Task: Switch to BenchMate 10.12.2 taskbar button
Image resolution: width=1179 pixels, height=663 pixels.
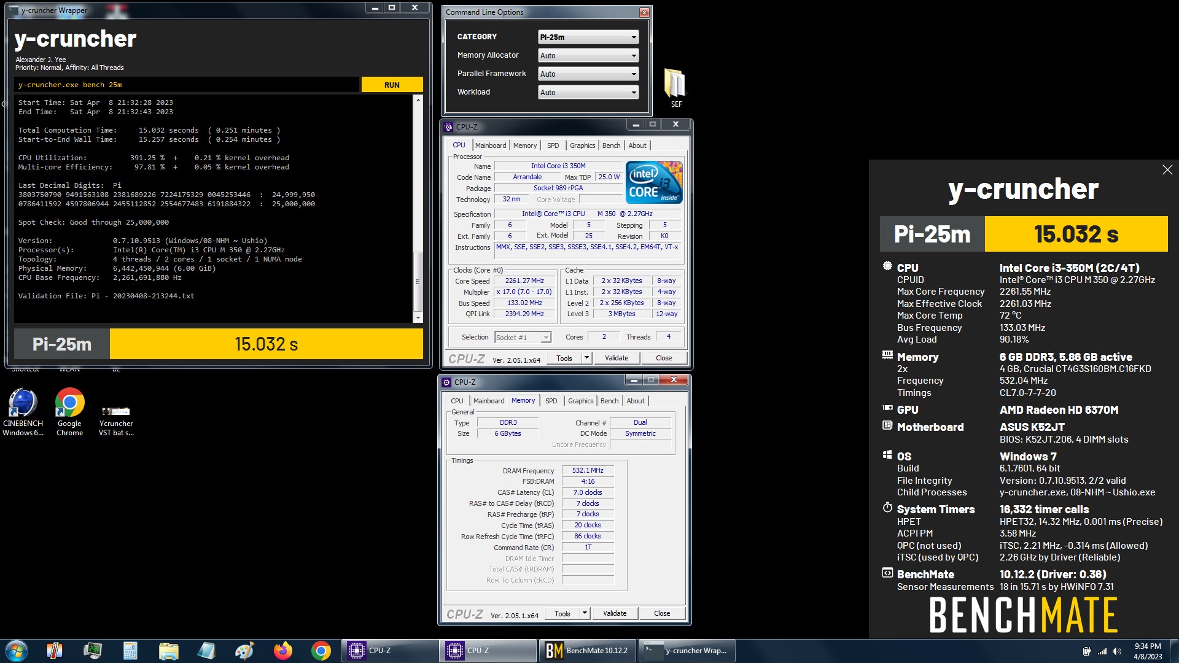Action: [x=587, y=651]
